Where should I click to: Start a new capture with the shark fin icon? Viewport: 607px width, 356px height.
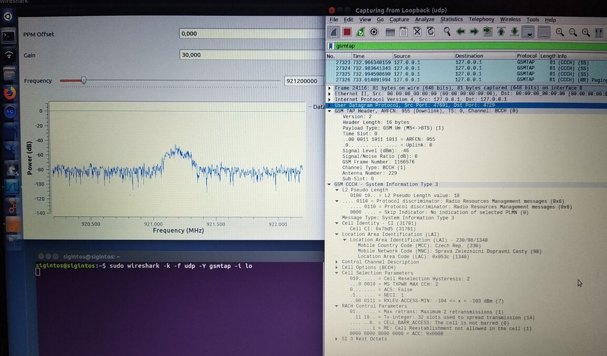[x=333, y=32]
